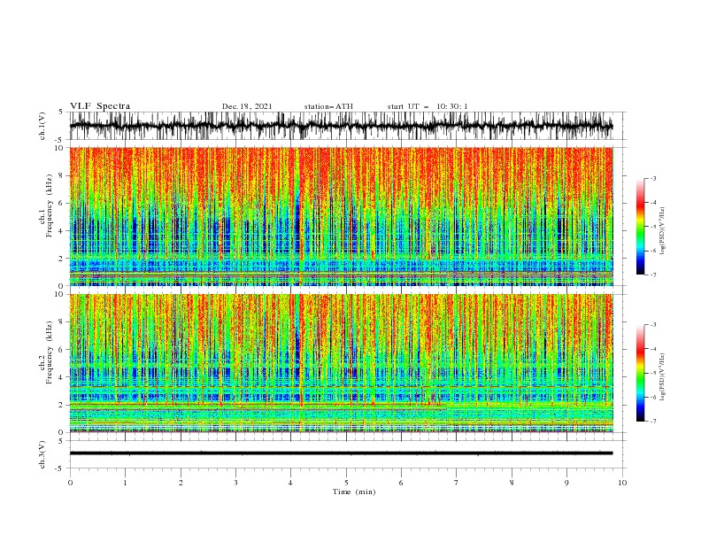Viewport: 701px width, 542px height.
Task: Click the -7 label on ch.2 colorbar
Action: pyautogui.click(x=652, y=421)
